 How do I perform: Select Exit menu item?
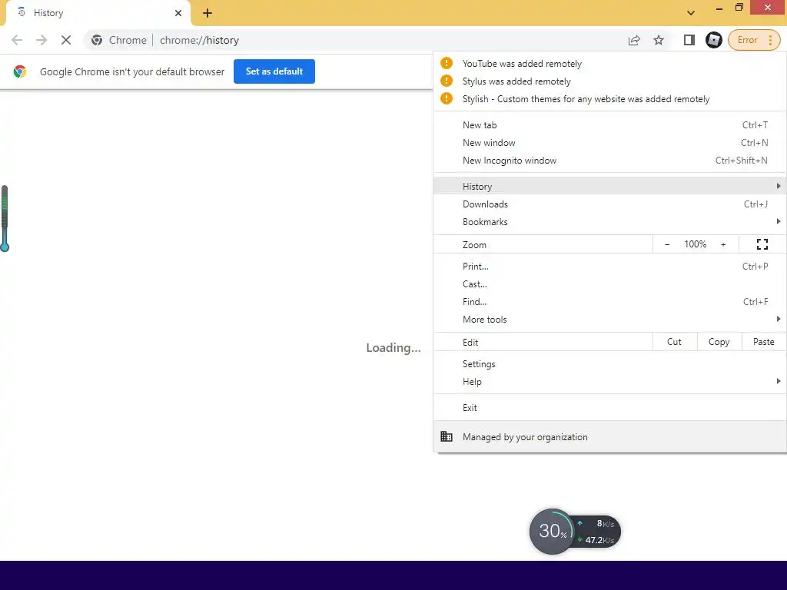tap(609, 408)
